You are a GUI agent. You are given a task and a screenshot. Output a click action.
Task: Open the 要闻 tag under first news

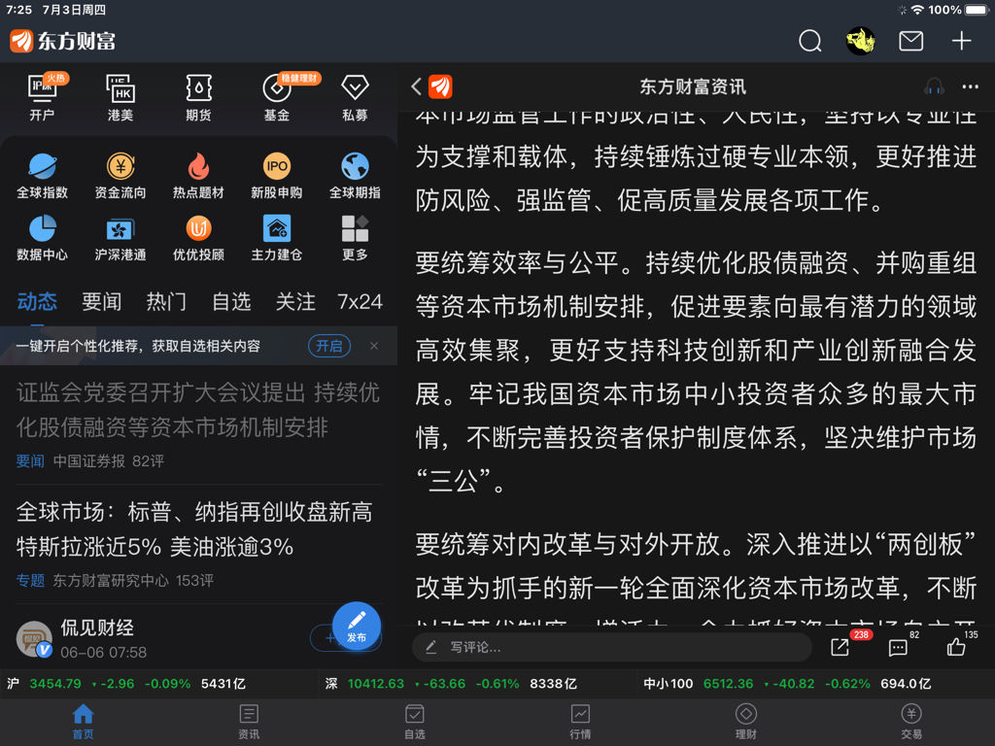click(x=30, y=461)
